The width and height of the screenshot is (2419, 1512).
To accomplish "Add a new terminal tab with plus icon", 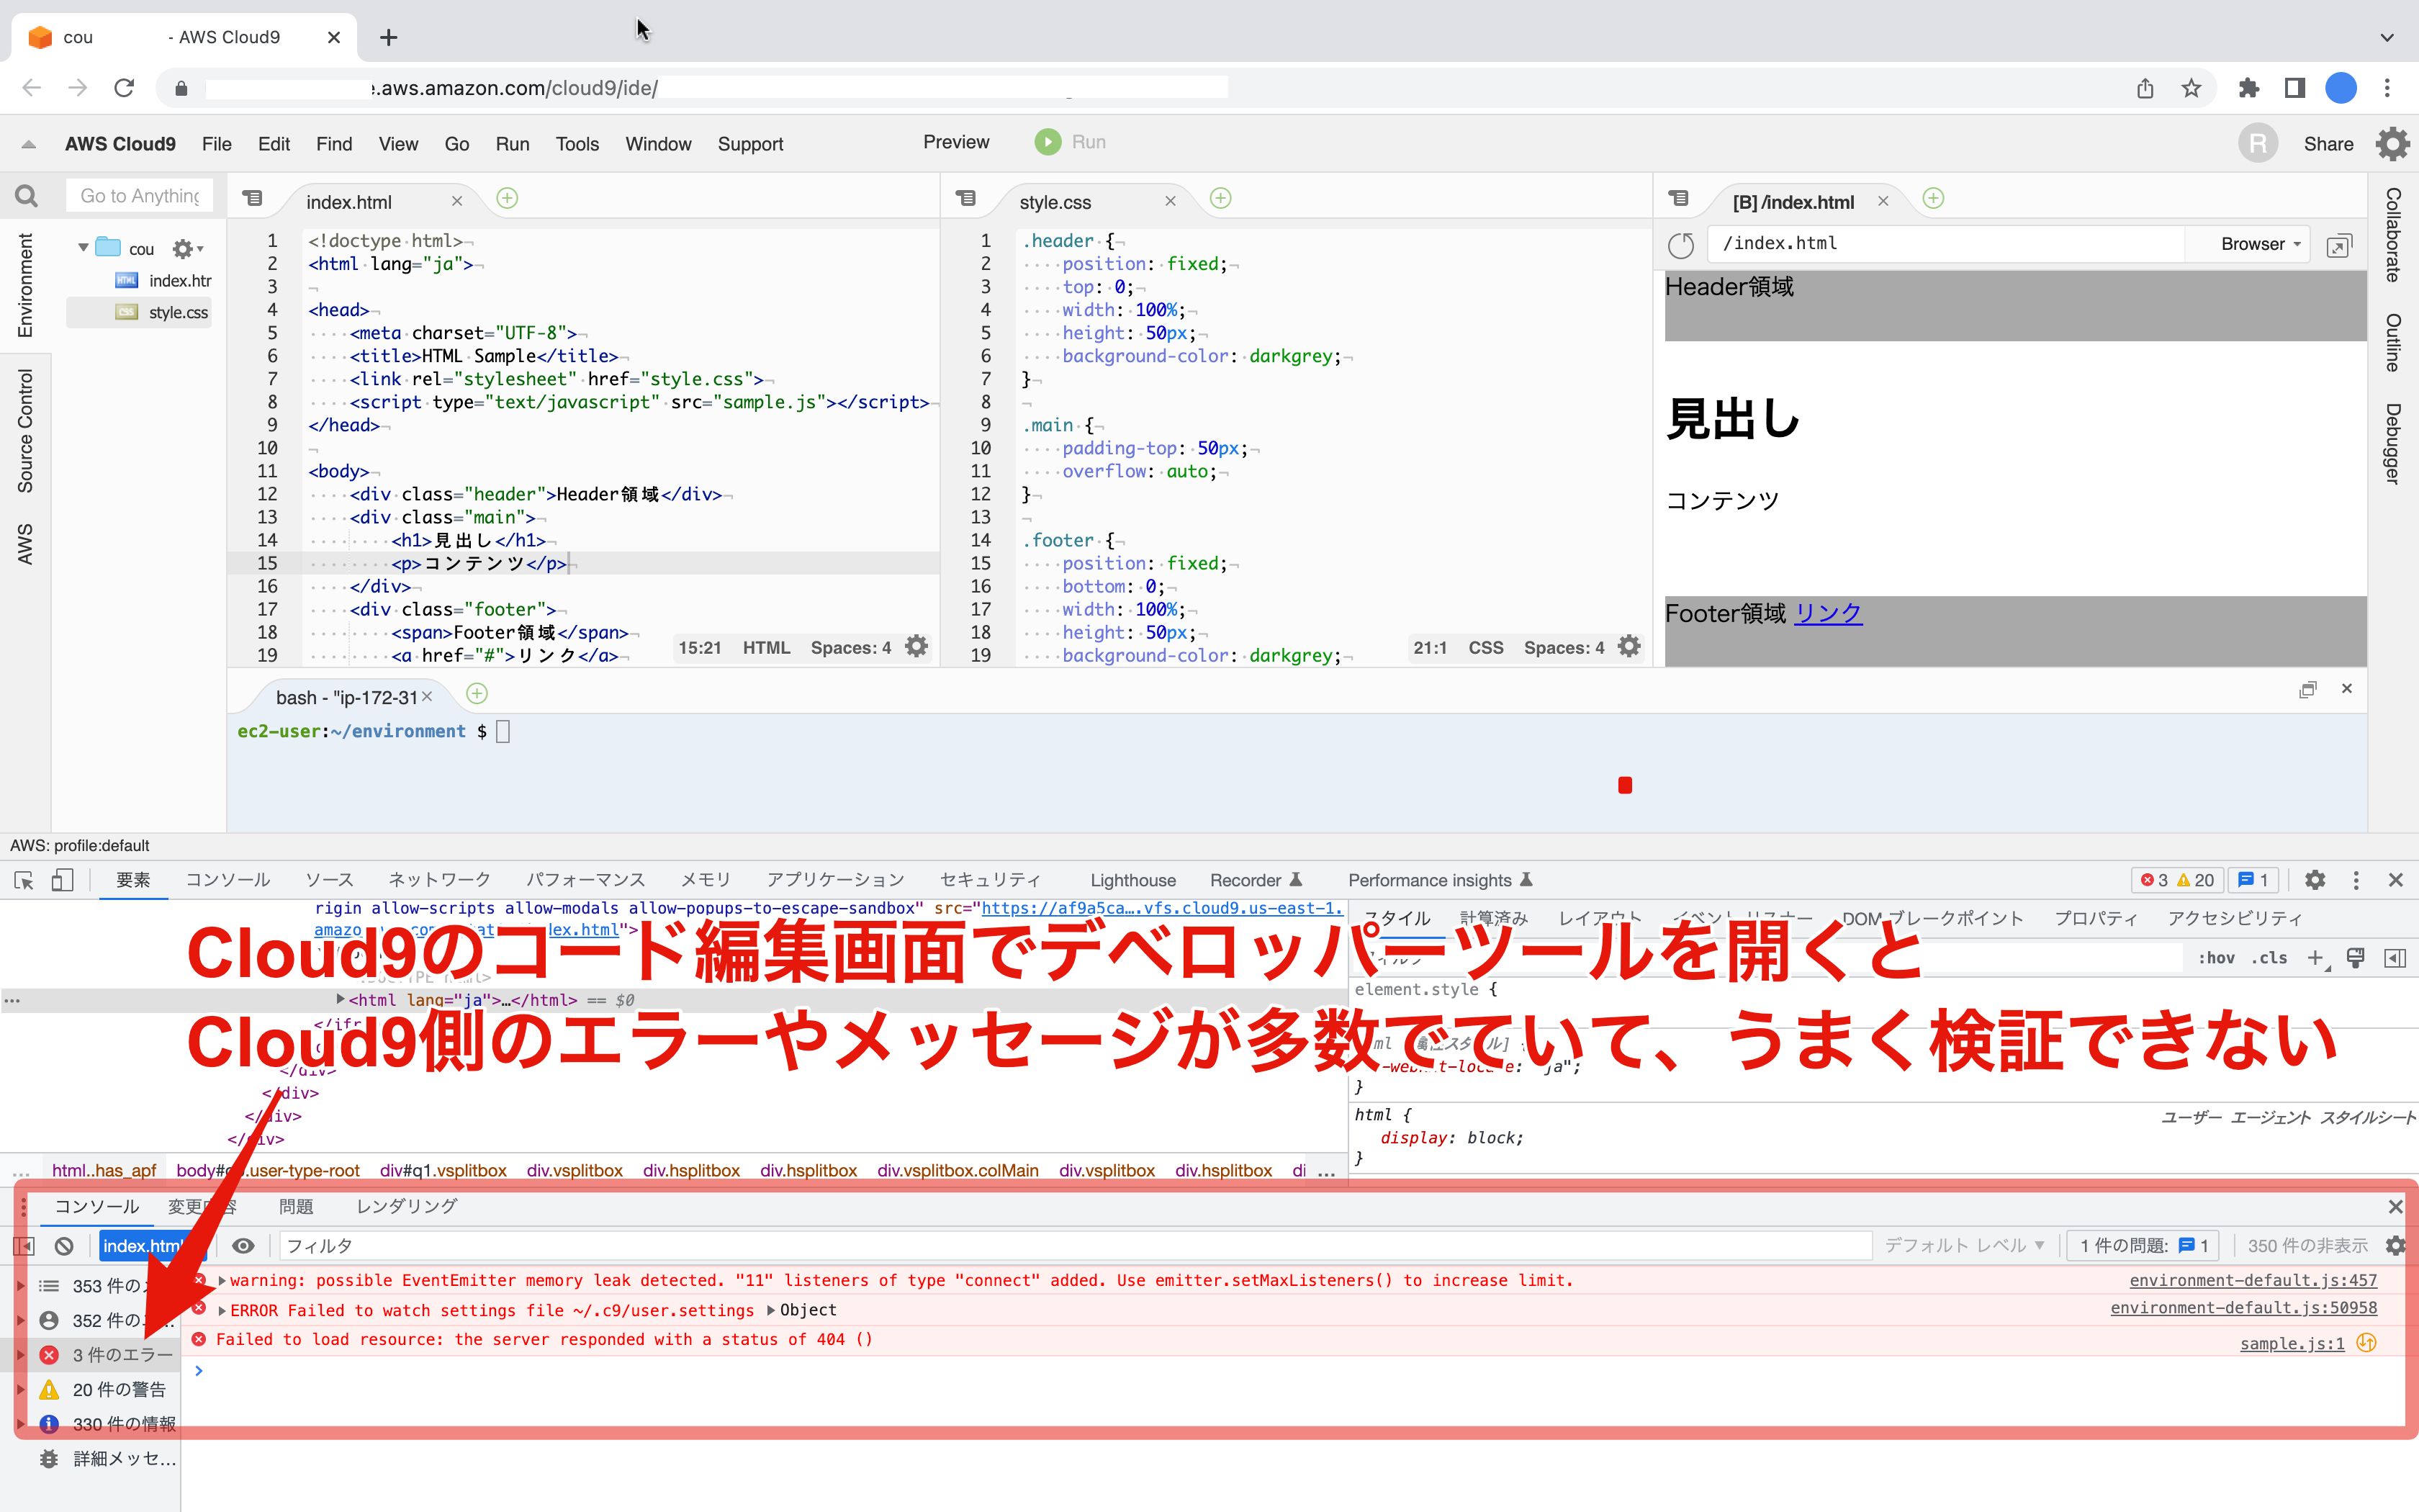I will click(x=478, y=693).
